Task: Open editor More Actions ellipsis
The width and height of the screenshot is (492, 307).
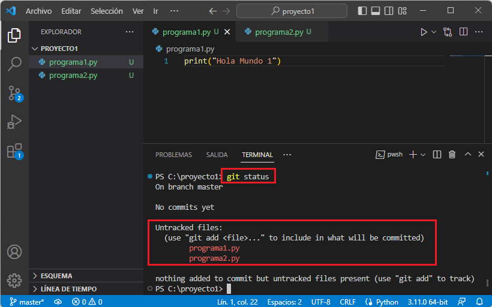Action: tap(479, 32)
